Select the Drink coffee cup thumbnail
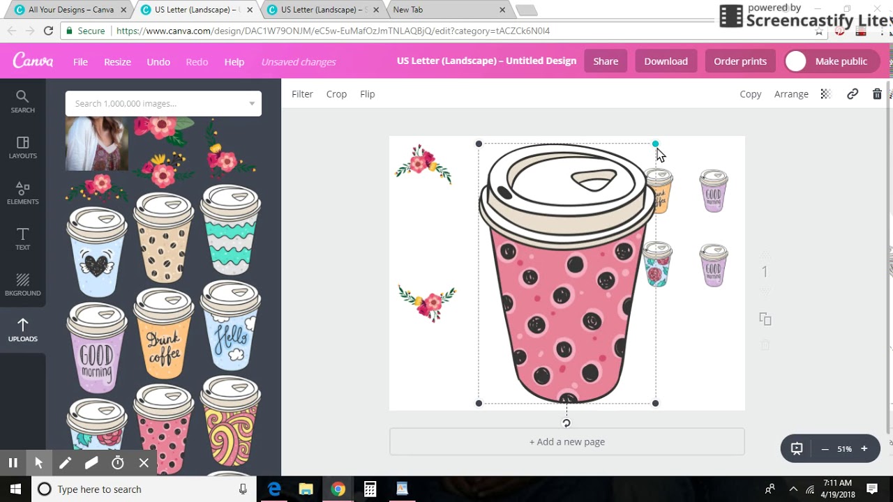The width and height of the screenshot is (893, 502). (x=164, y=335)
